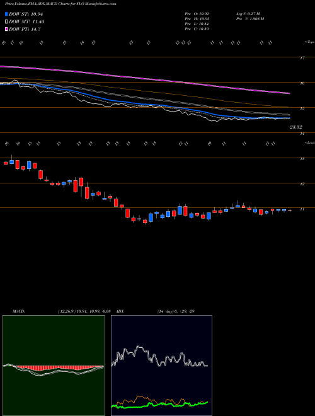Open the green MACD histogram panel
315x416 pixels.
(54, 366)
